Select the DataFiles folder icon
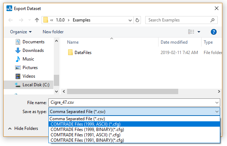Screen dimensions: 227x146 [x=70, y=53]
